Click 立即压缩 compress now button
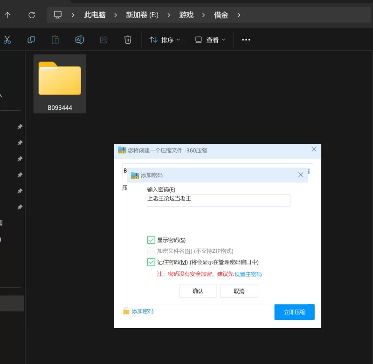The image size is (373, 364). (295, 312)
